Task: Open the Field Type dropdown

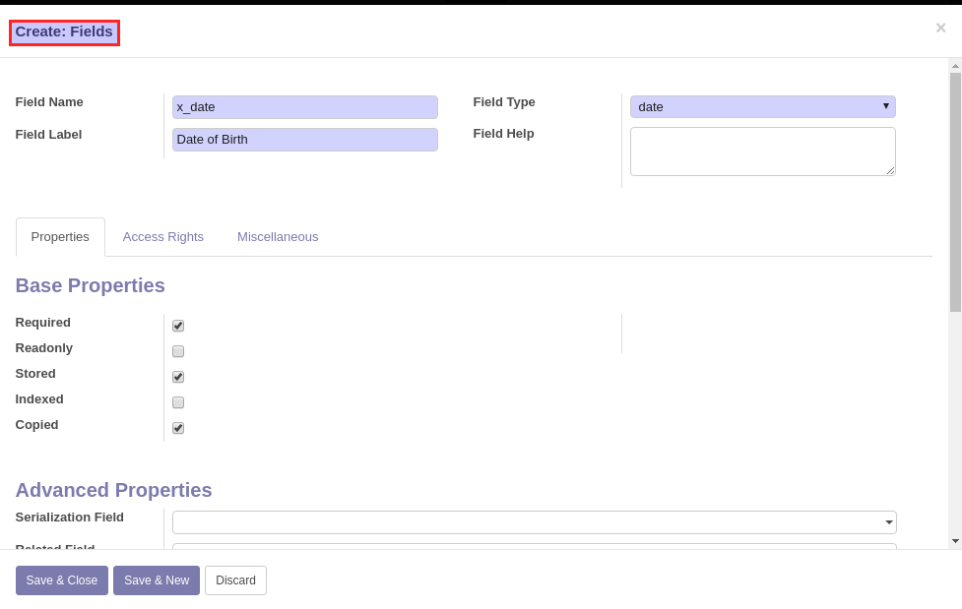Action: [x=762, y=106]
